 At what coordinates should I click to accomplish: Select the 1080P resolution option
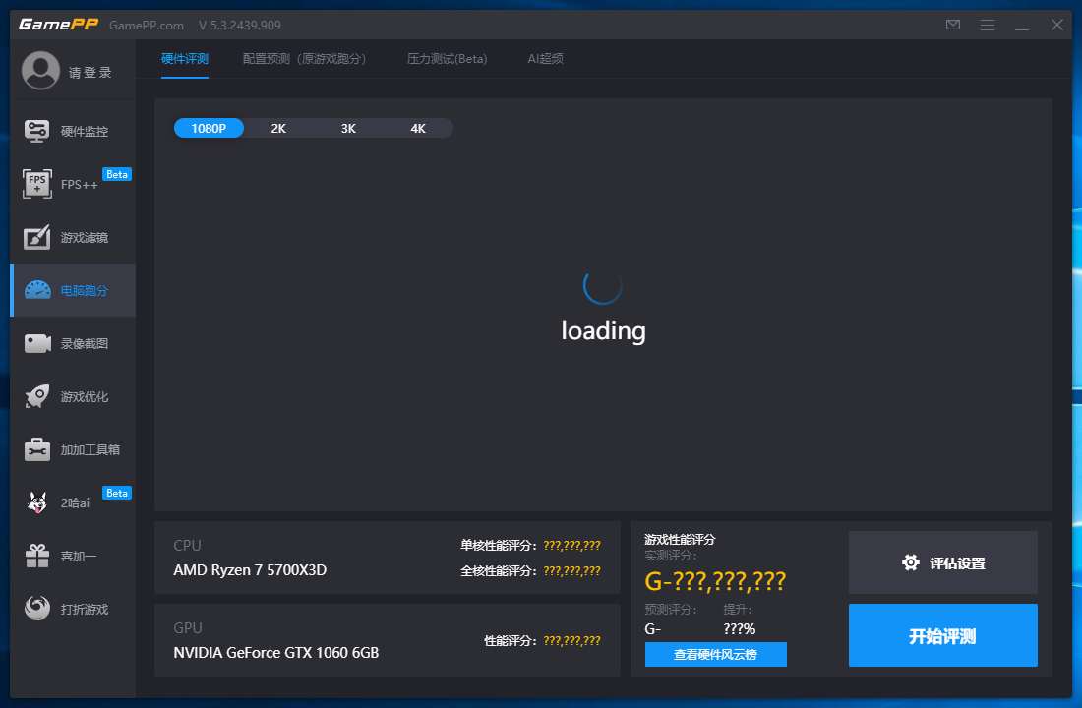click(209, 129)
